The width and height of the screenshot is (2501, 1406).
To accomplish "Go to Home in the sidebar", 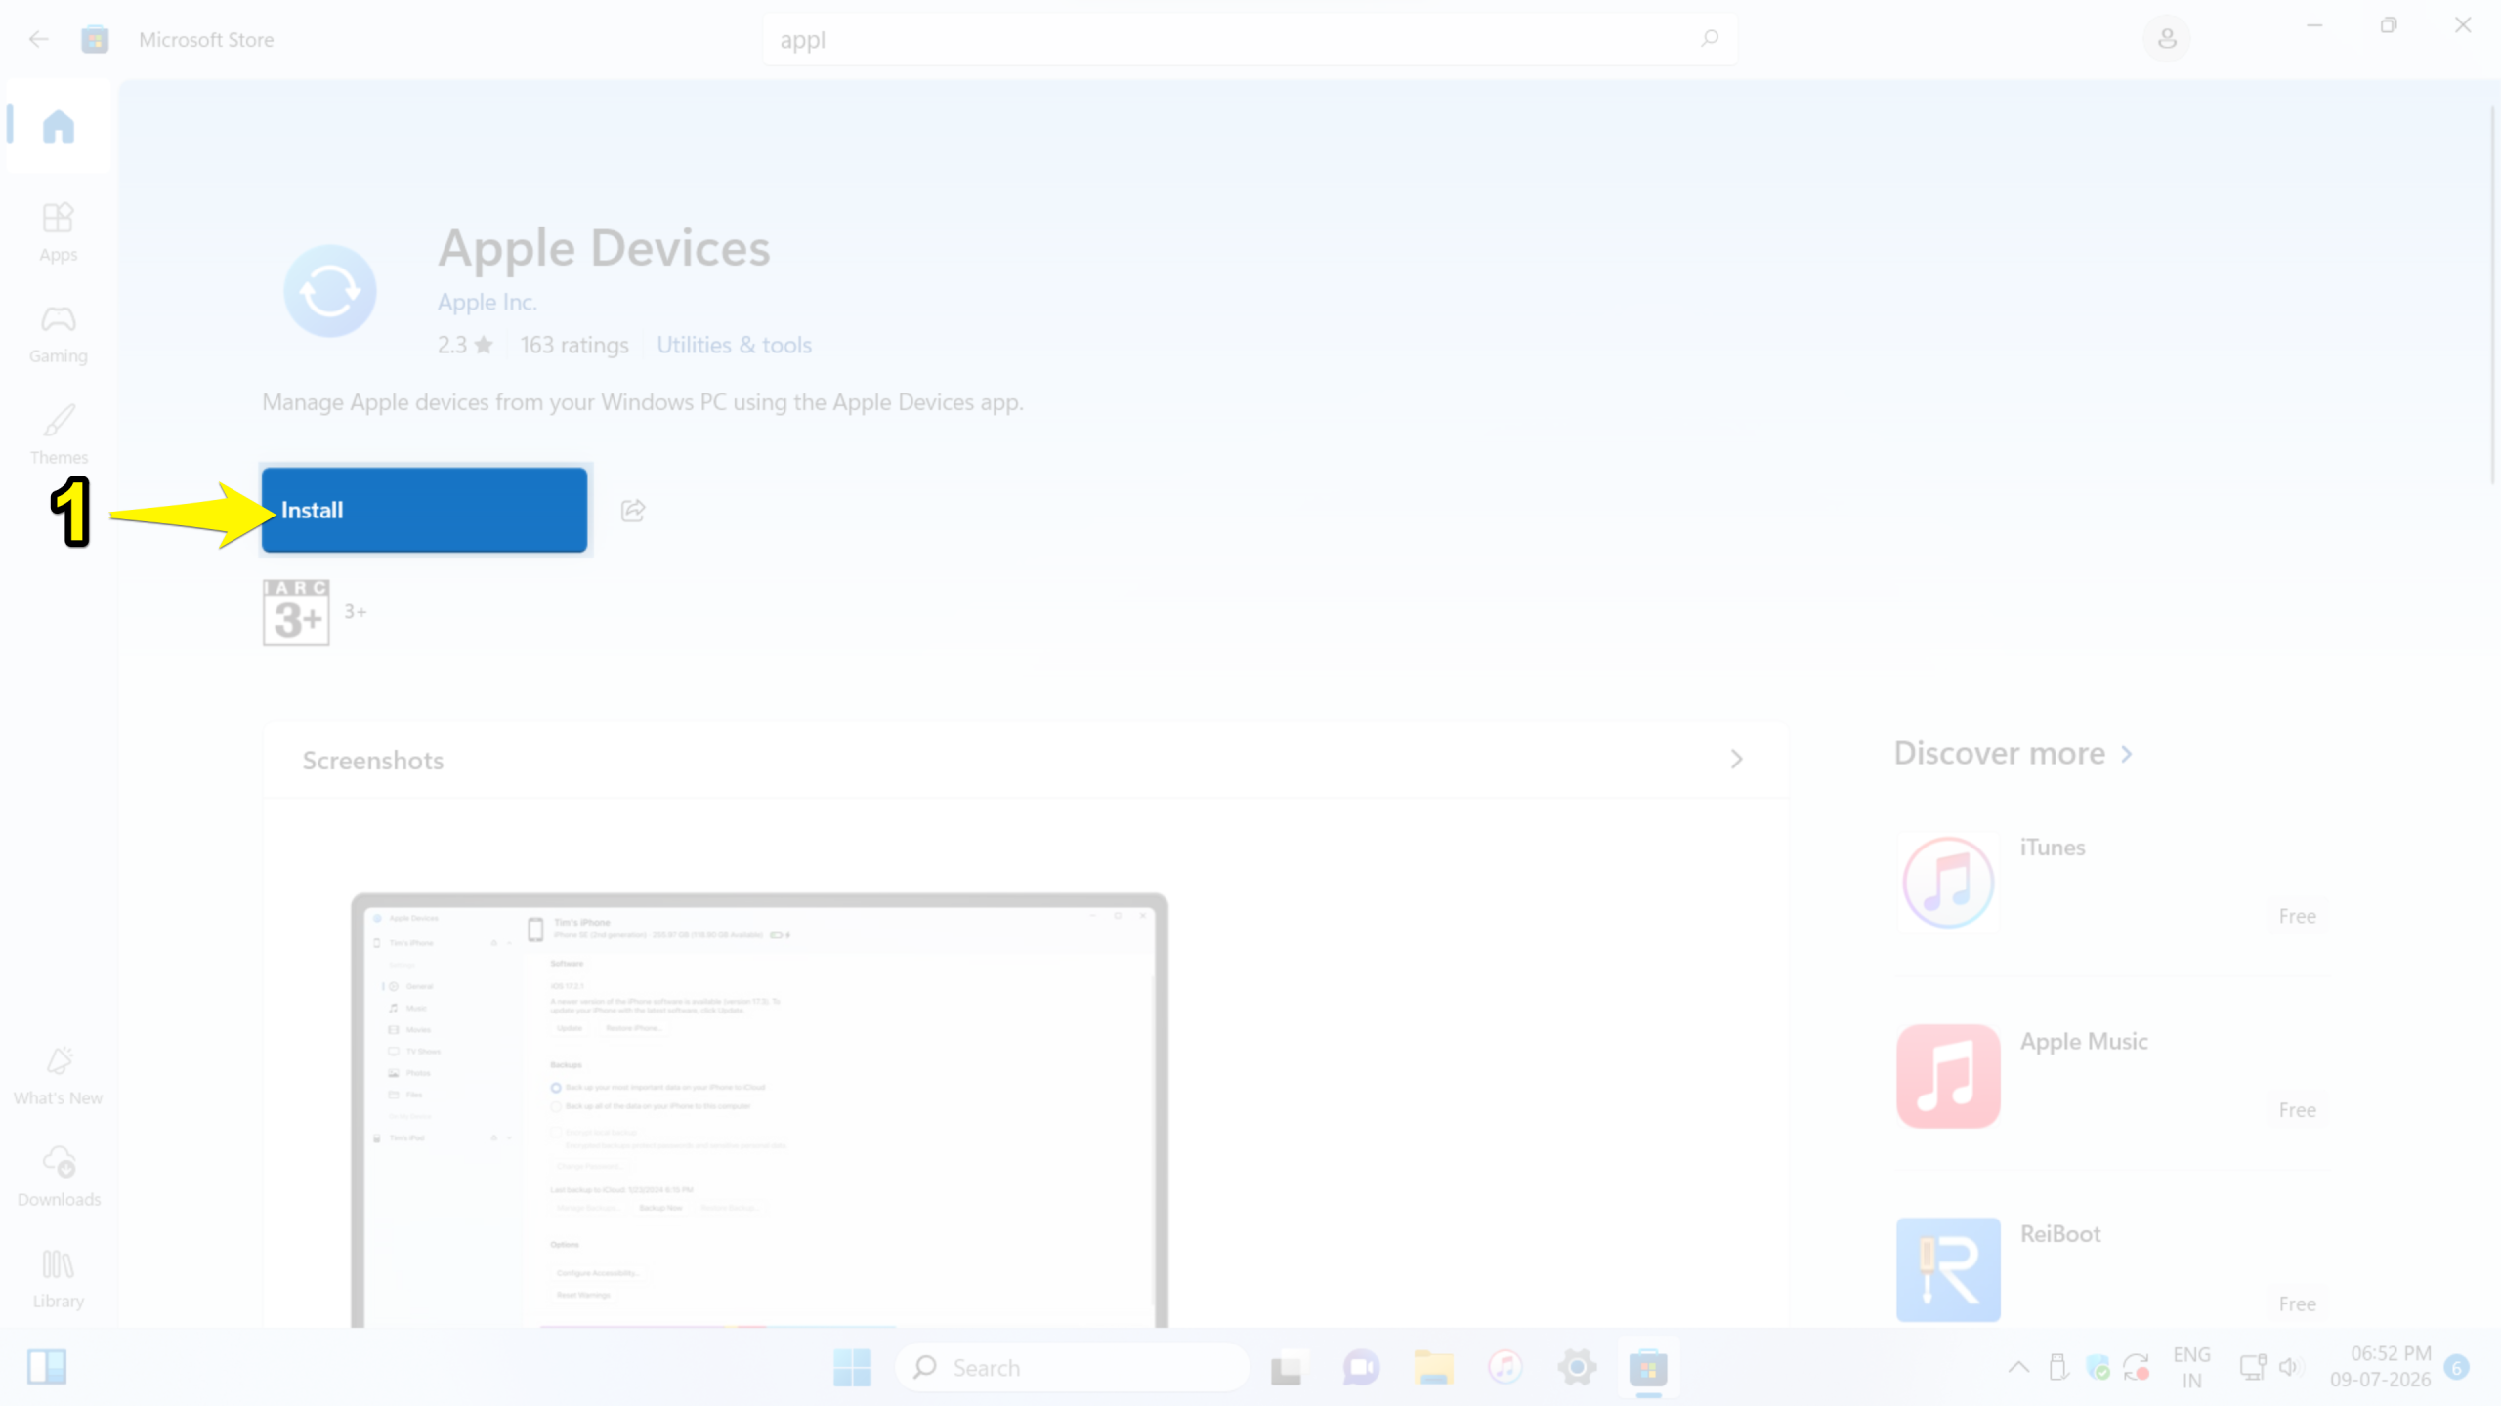I will tap(59, 126).
